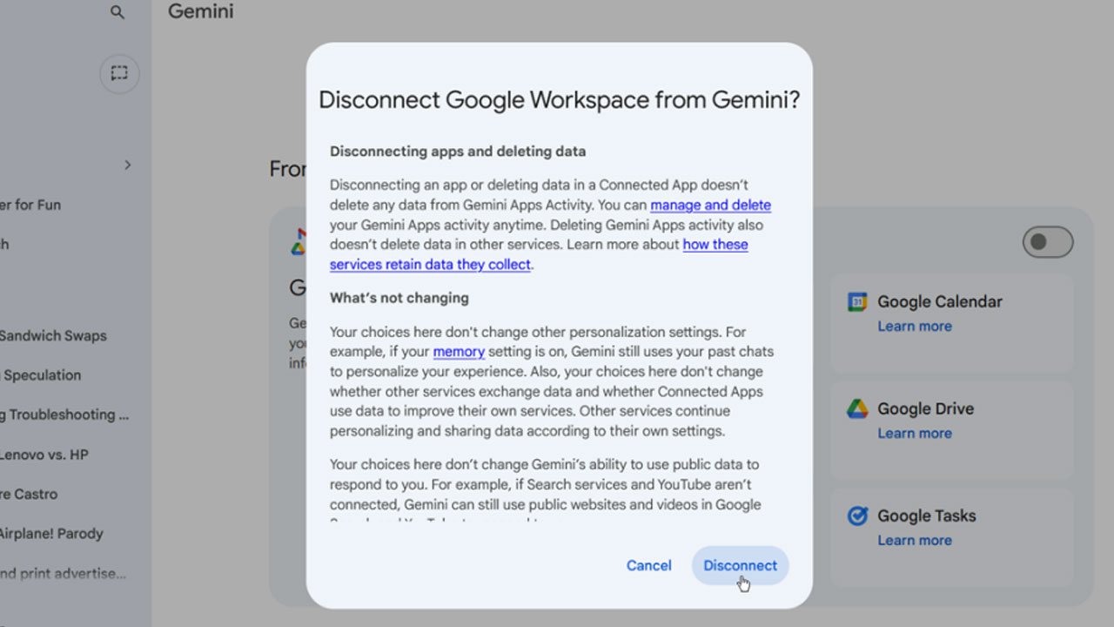Open the Sandwich Swaps chat
This screenshot has width=1114, height=627.
[53, 336]
